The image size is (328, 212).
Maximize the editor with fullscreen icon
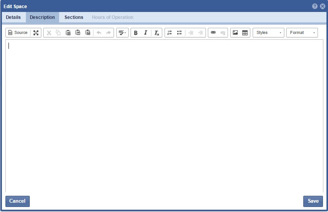(x=36, y=33)
